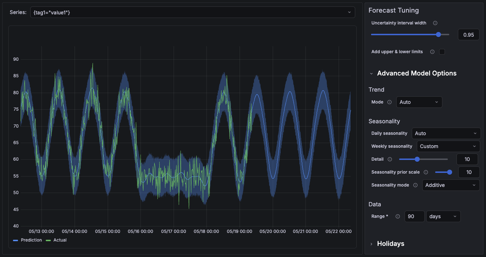Open the Series dropdown selector
The image size is (486, 257).
click(192, 12)
